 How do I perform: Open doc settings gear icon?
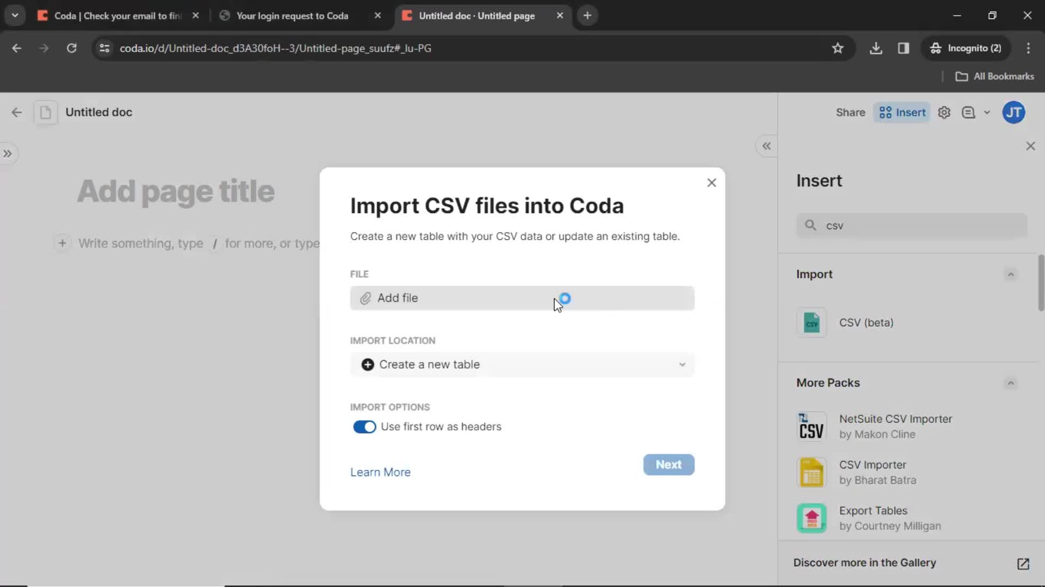(x=944, y=113)
